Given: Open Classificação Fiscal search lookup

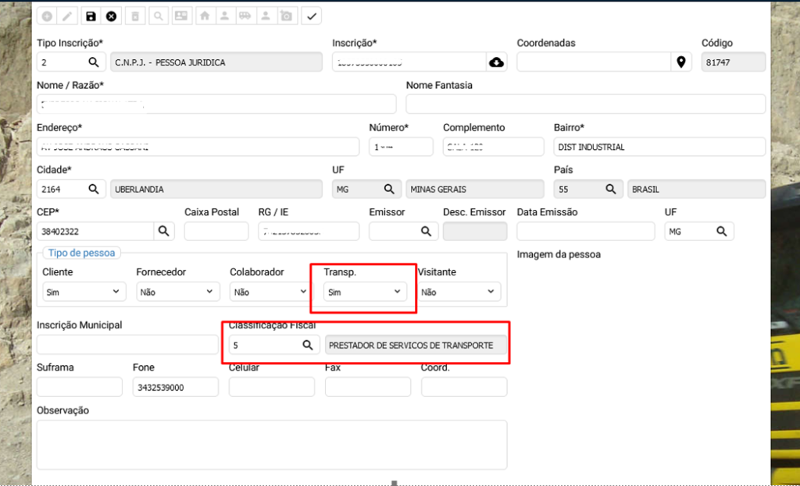Looking at the screenshot, I should pos(308,345).
